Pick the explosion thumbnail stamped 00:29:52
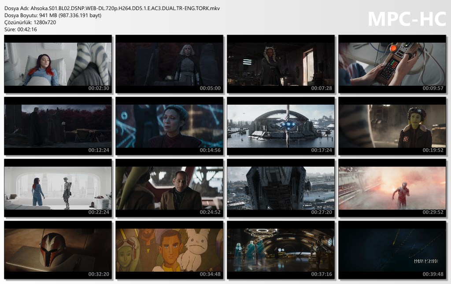 tap(392, 188)
